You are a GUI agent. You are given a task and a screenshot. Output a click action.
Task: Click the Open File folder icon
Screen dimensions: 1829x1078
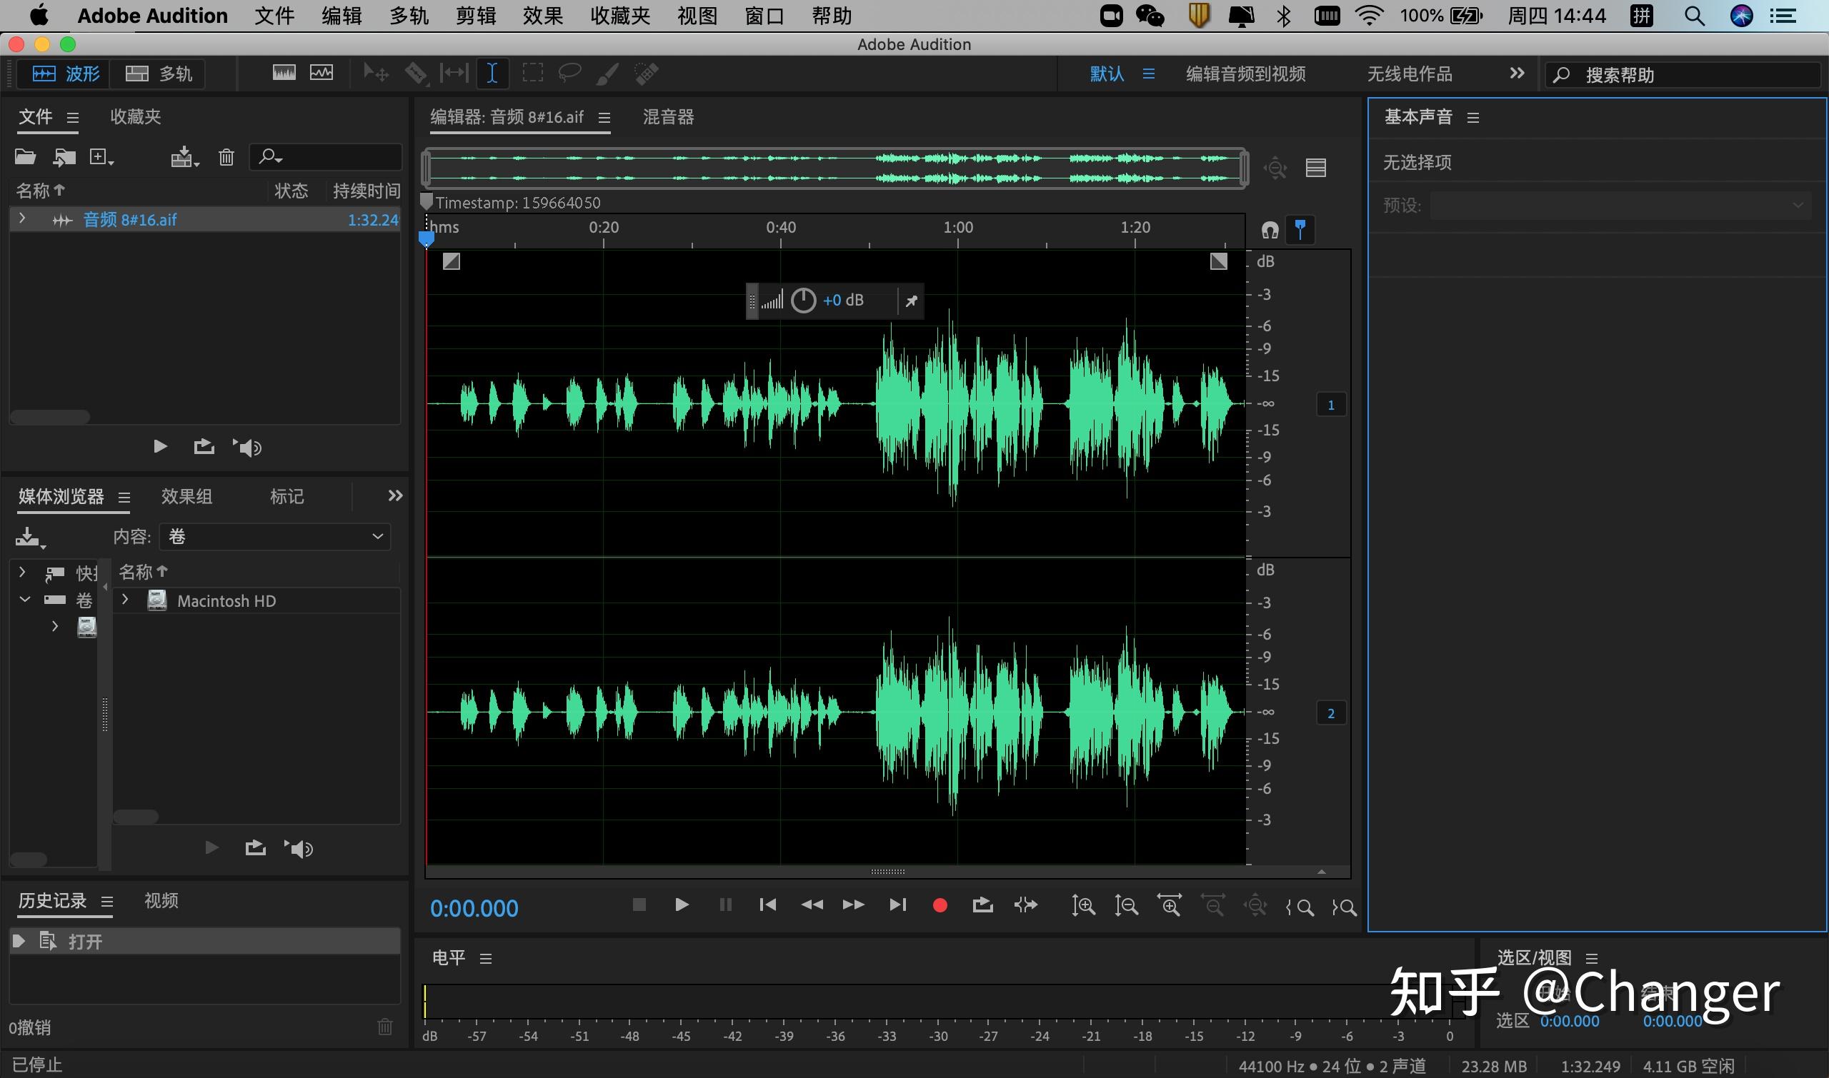[x=25, y=157]
